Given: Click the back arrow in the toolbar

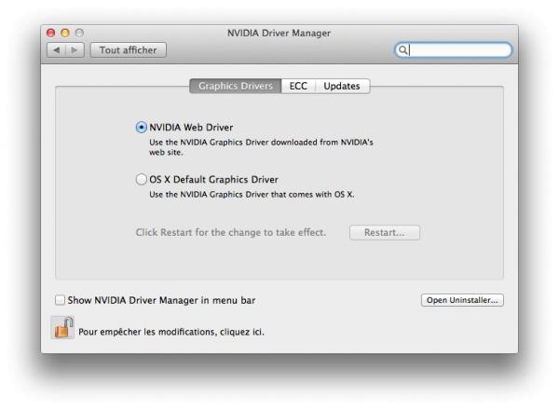Looking at the screenshot, I should coord(56,50).
